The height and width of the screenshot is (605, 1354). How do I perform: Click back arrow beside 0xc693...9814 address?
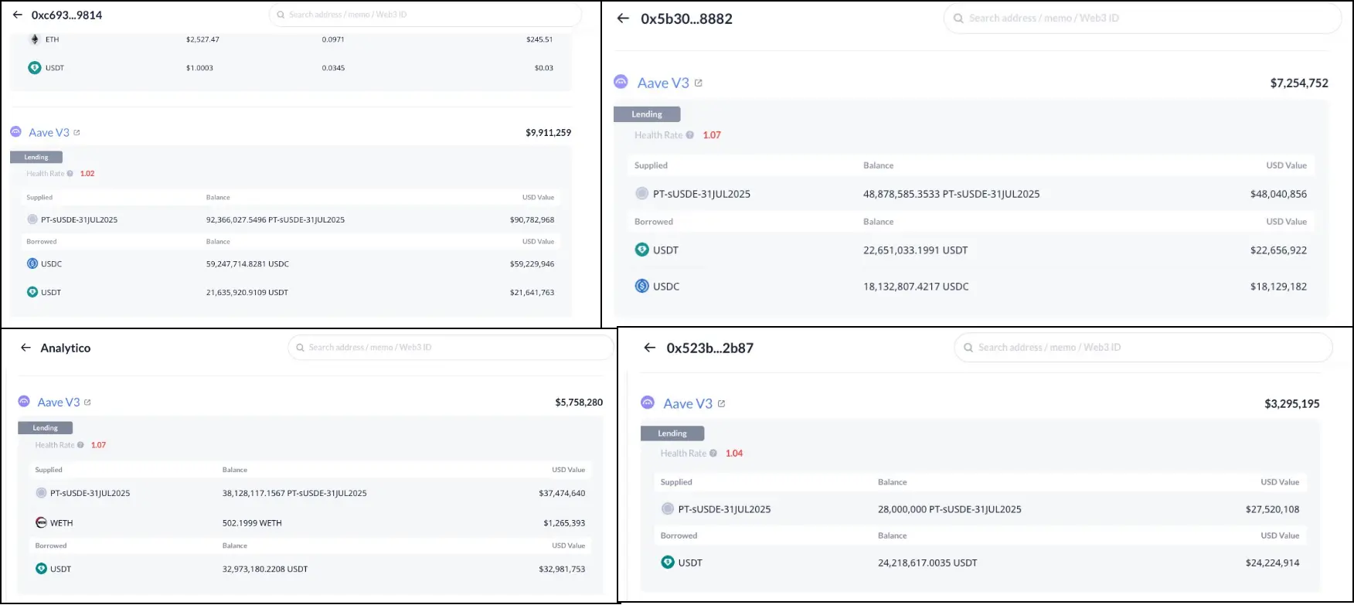pyautogui.click(x=18, y=15)
